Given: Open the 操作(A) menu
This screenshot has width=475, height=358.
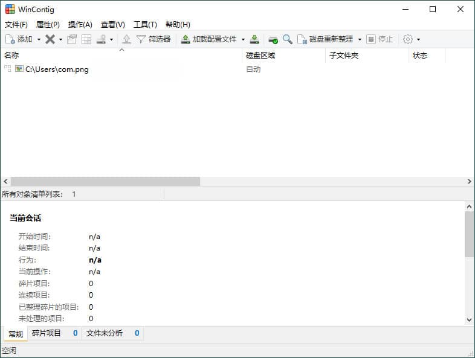Looking at the screenshot, I should [x=80, y=25].
